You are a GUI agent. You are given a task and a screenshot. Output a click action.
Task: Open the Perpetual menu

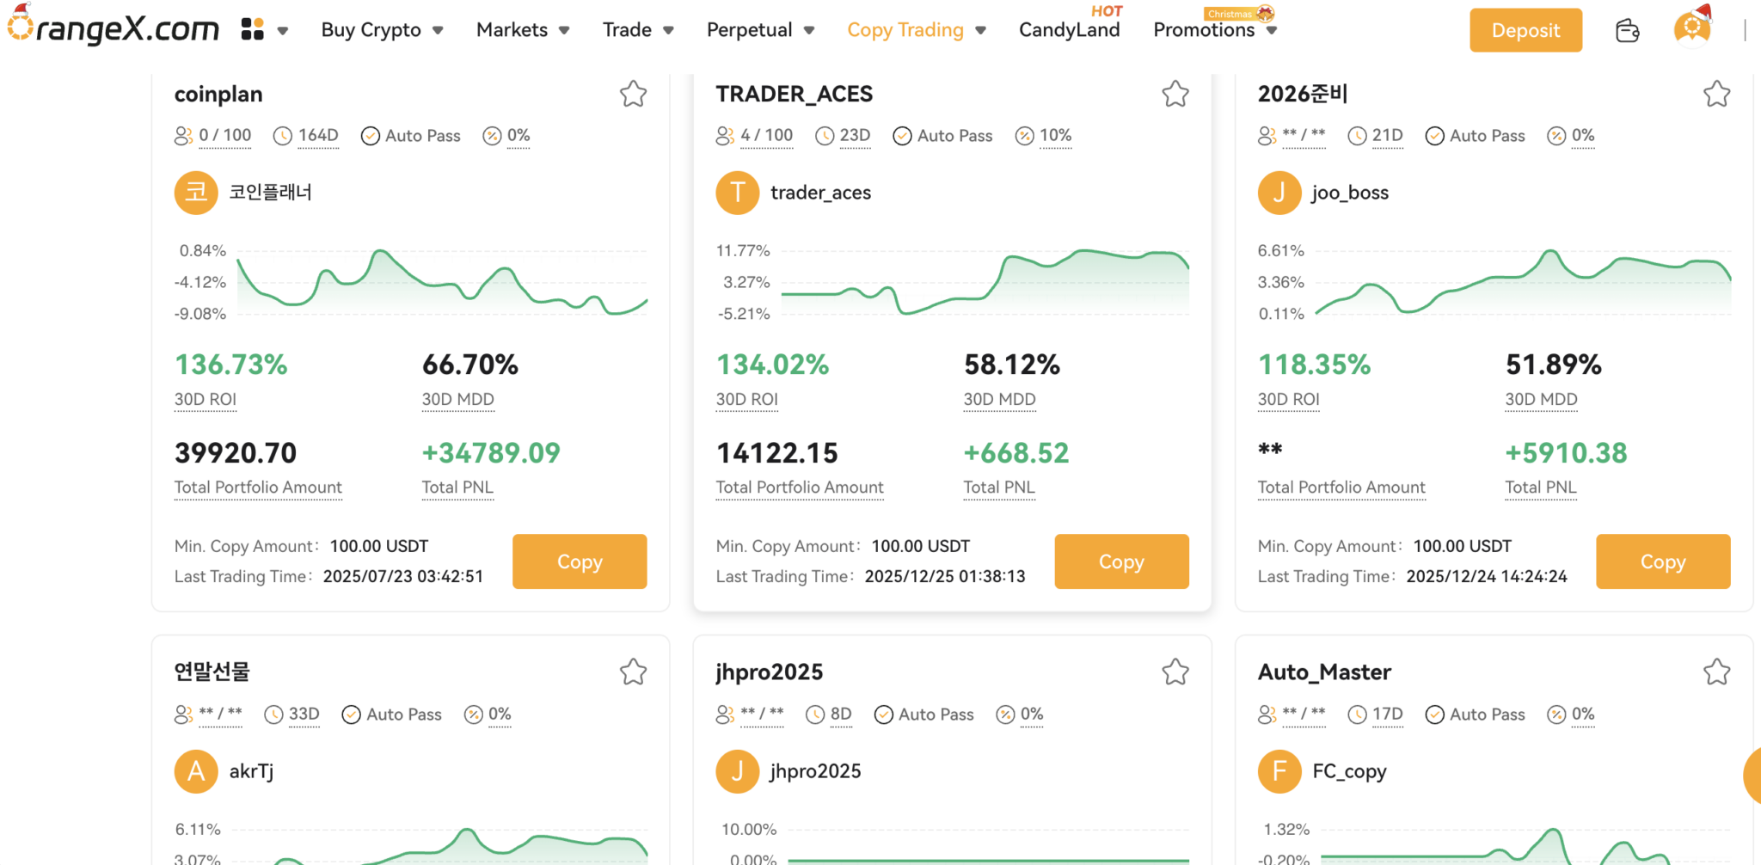click(x=749, y=30)
